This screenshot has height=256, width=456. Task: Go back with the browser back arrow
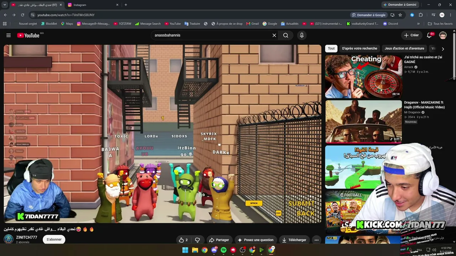click(x=5, y=15)
